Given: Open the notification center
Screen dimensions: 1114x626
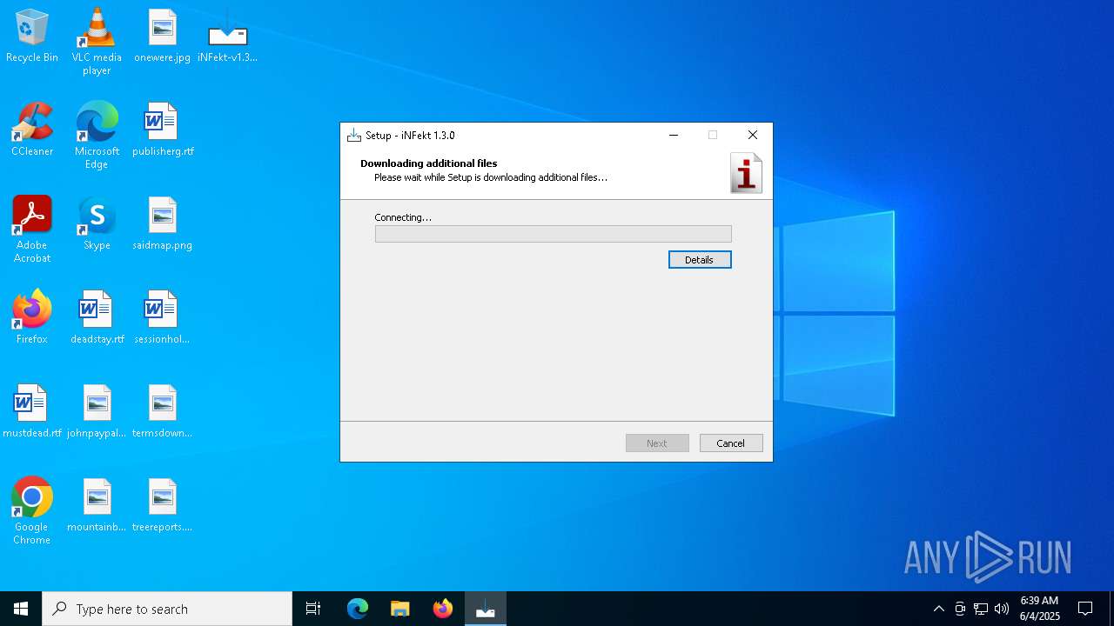Looking at the screenshot, I should click(x=1085, y=609).
